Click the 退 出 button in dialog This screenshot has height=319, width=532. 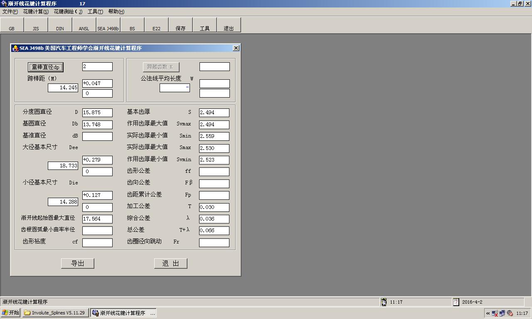(171, 263)
